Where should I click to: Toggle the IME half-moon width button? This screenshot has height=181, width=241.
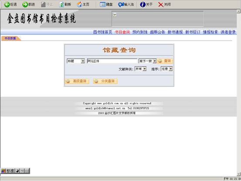pos(17,171)
